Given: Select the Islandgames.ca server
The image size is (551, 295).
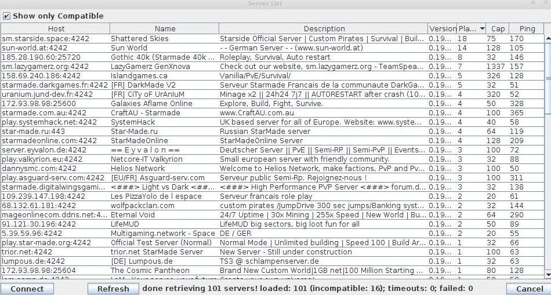Looking at the screenshot, I should point(139,76).
